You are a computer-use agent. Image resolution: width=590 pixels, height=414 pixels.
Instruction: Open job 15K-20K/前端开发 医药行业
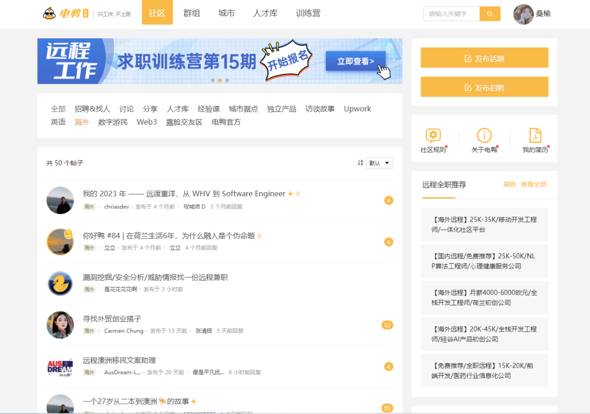(484, 370)
